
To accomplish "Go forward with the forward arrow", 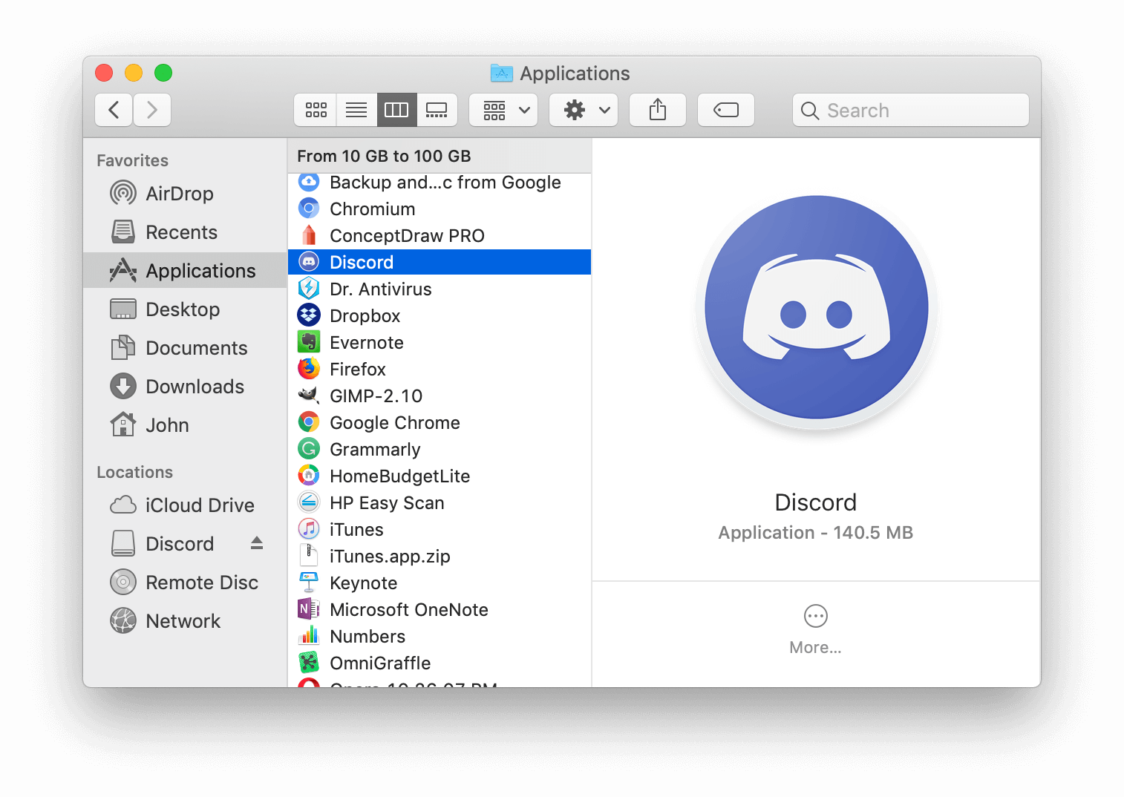I will tap(152, 110).
